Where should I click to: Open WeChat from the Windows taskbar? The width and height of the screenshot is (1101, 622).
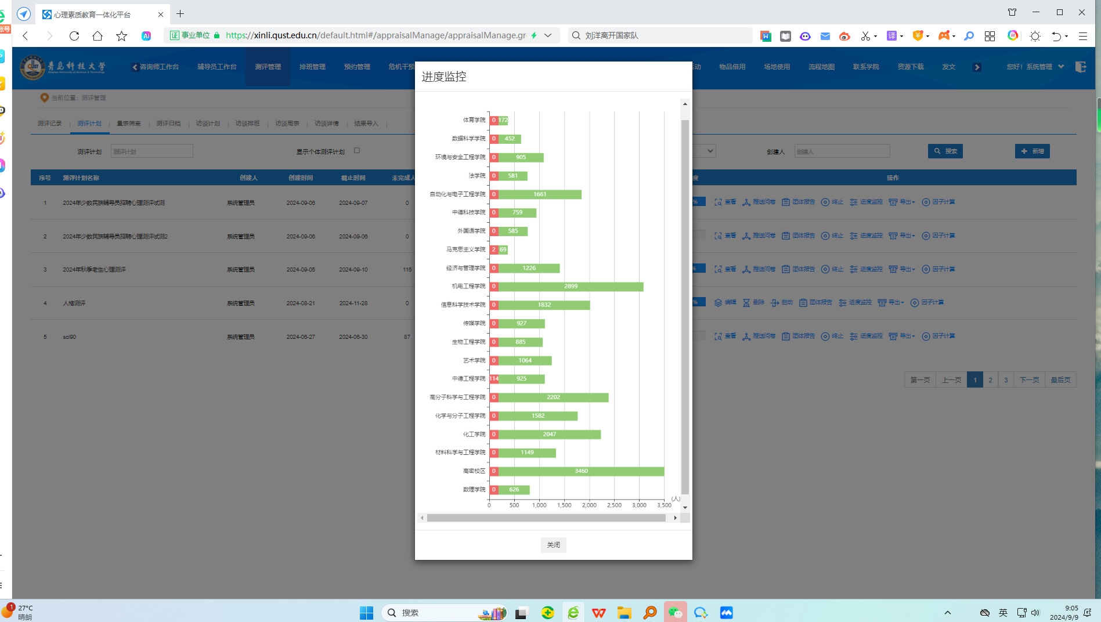tap(675, 613)
